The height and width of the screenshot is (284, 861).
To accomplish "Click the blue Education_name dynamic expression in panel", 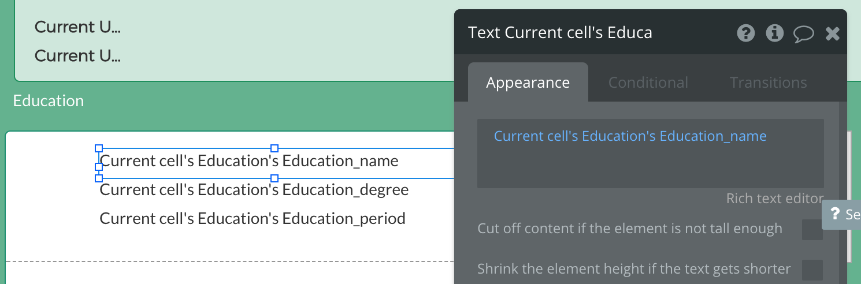I will (x=630, y=136).
